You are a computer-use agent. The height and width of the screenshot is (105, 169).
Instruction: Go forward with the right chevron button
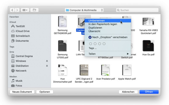[17, 10]
